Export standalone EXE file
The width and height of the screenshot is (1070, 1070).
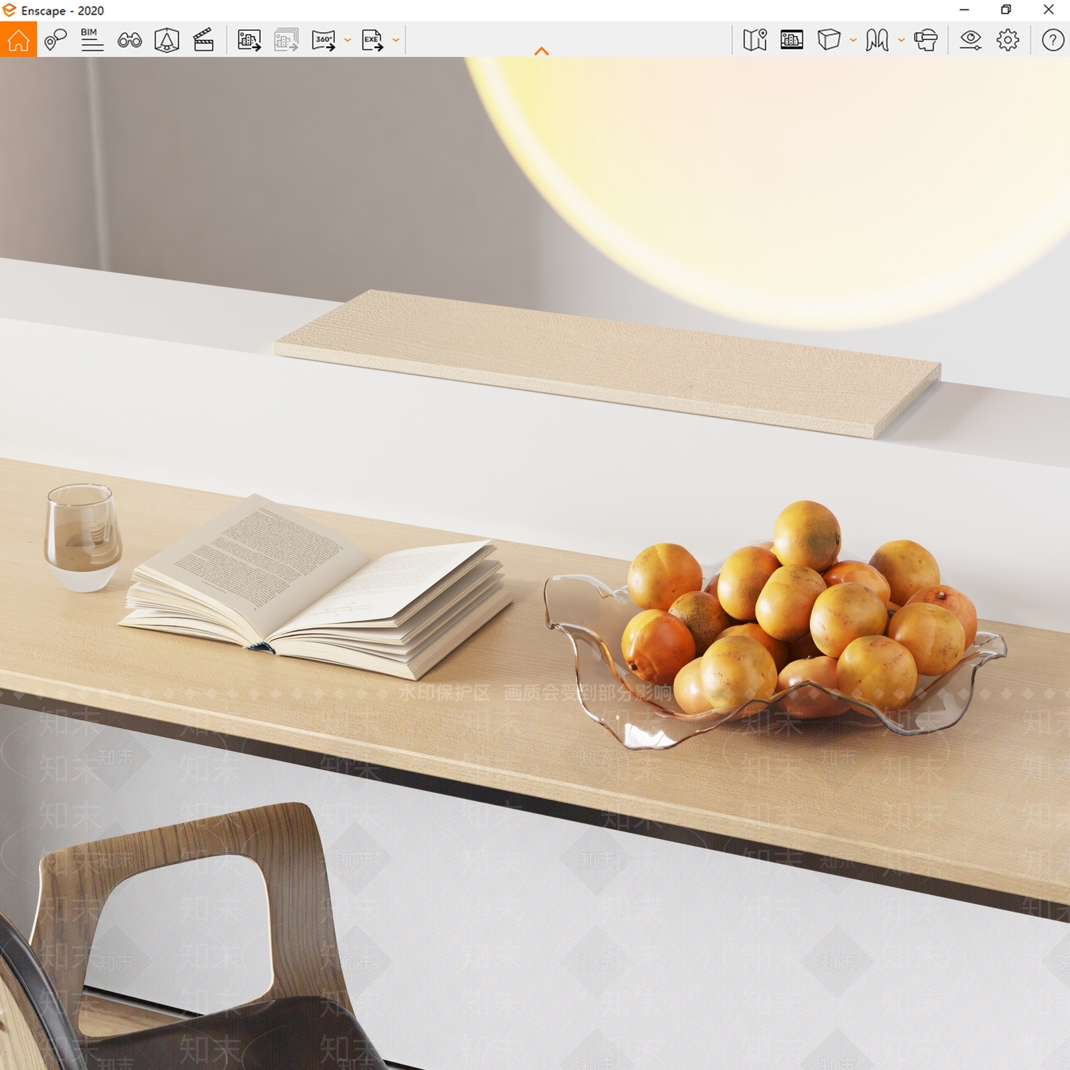pos(372,40)
